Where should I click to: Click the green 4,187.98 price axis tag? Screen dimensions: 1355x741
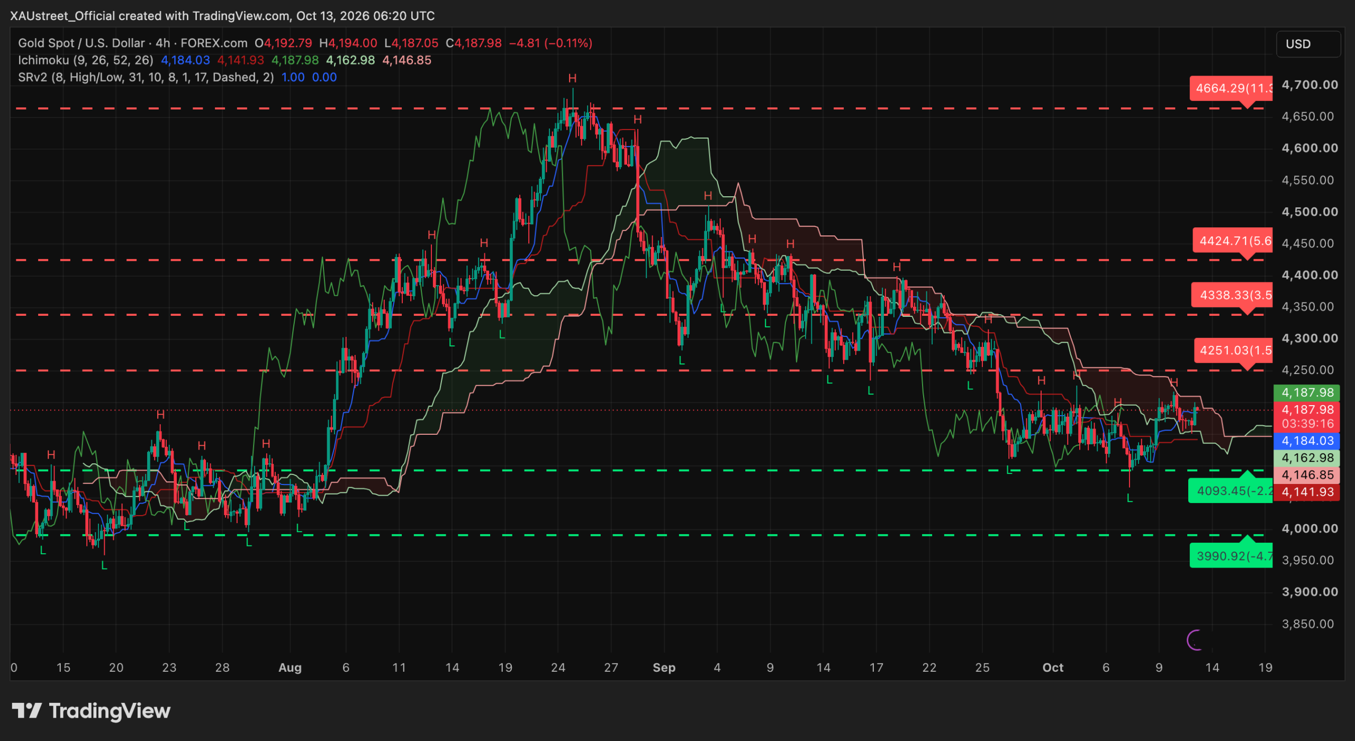(1307, 392)
